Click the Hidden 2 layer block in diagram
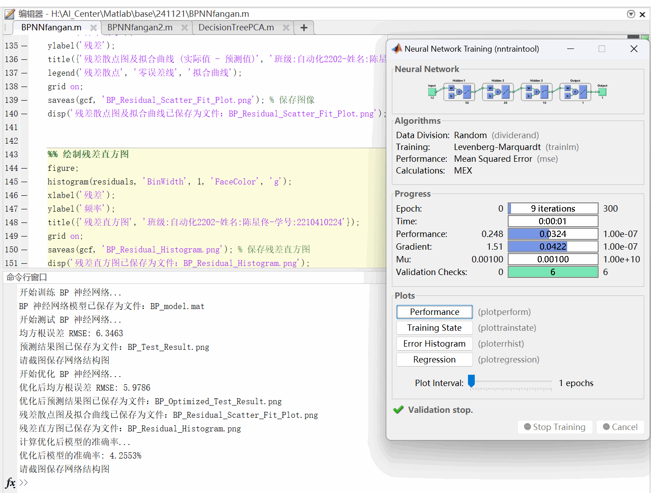Image resolution: width=651 pixels, height=493 pixels. (x=497, y=92)
